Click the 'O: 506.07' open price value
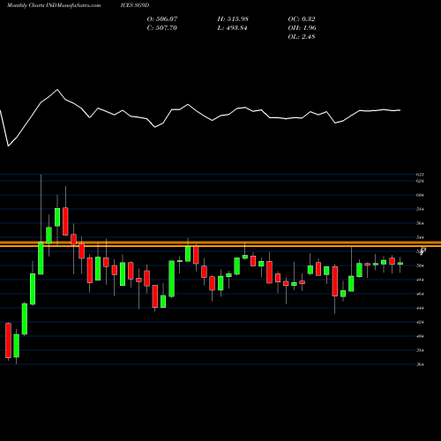Image resolution: width=441 pixels, height=441 pixels. click(162, 19)
